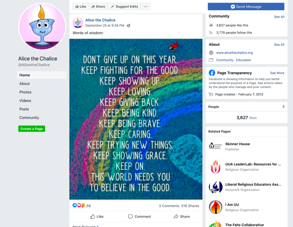
Task: See More of Page Transparency
Action: [x=277, y=73]
